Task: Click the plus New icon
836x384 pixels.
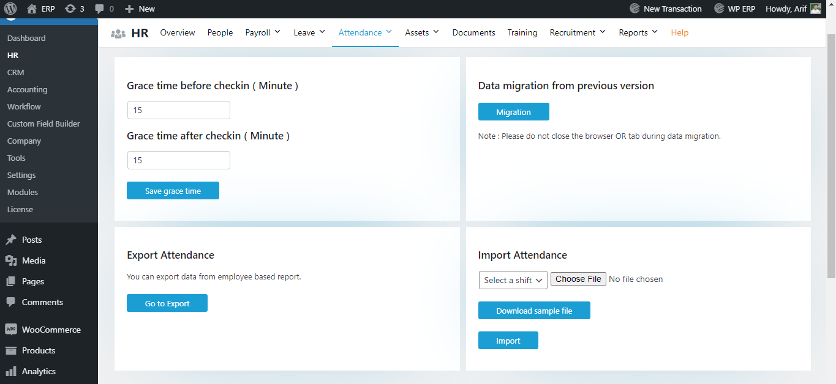Action: [x=129, y=9]
